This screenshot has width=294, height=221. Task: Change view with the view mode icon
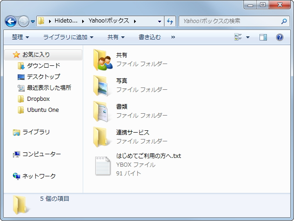[238, 37]
